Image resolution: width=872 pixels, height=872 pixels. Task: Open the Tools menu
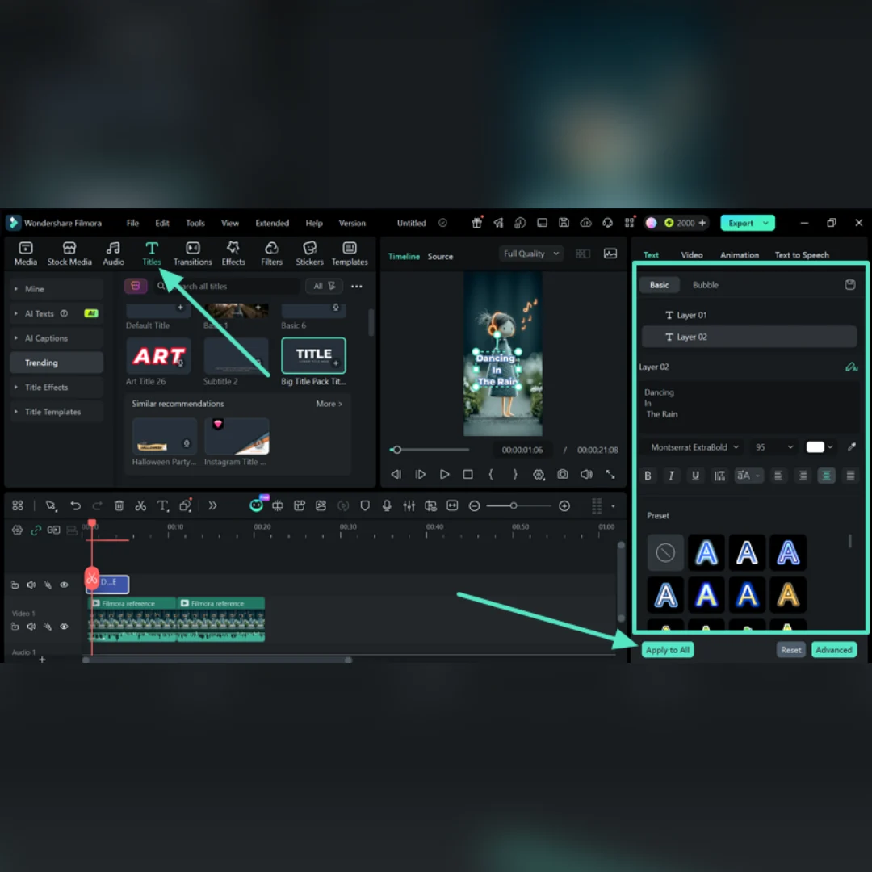point(195,223)
